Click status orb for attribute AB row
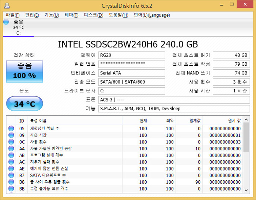The width and height of the screenshot is (256, 200). pos(11,155)
